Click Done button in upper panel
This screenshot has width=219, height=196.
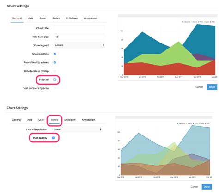[x=212, y=87]
